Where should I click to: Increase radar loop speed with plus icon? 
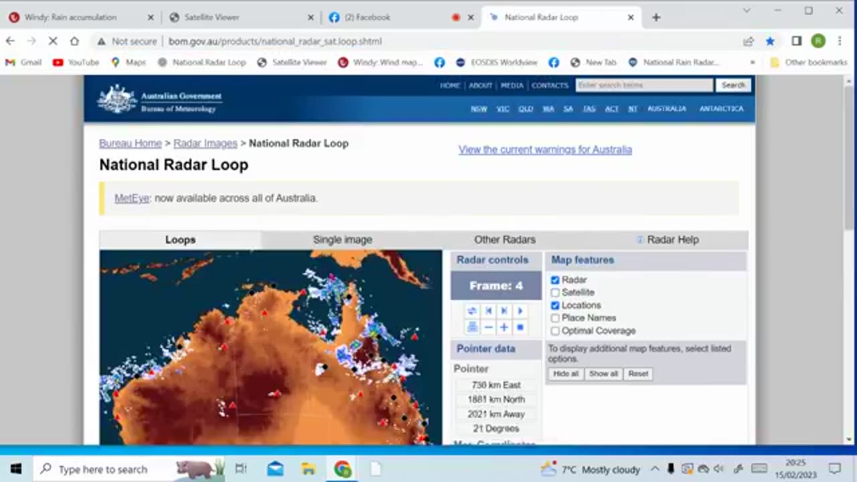pyautogui.click(x=504, y=327)
